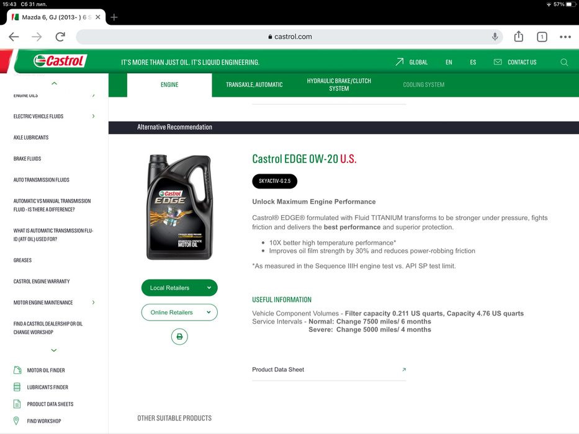Open the site search magnifier
This screenshot has width=579, height=434.
point(564,62)
